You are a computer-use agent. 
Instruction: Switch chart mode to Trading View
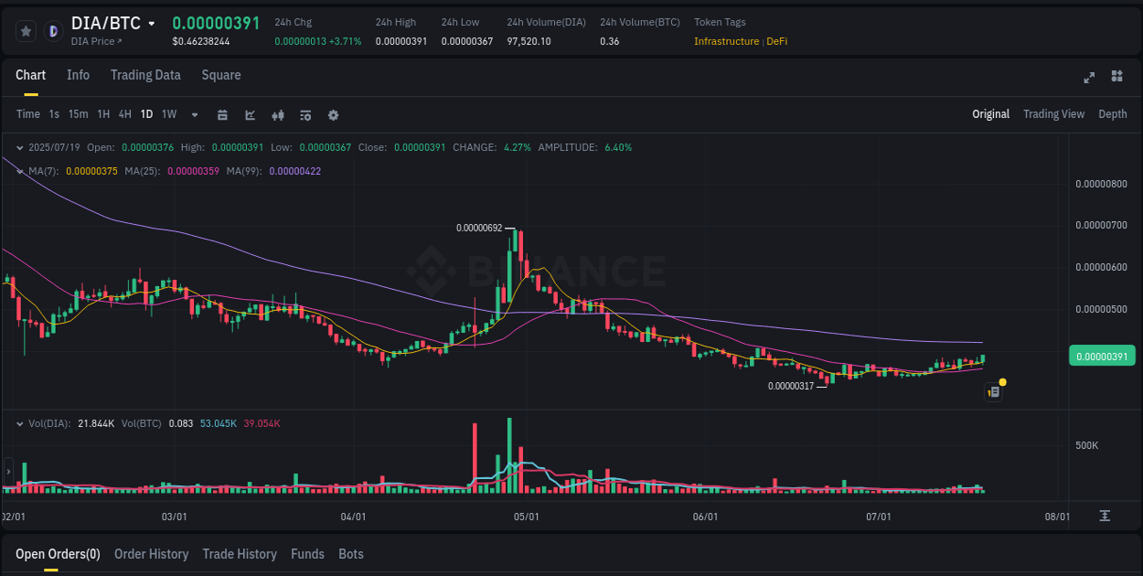(x=1053, y=114)
